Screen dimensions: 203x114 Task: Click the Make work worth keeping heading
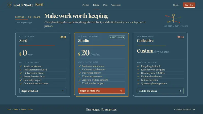(76, 16)
